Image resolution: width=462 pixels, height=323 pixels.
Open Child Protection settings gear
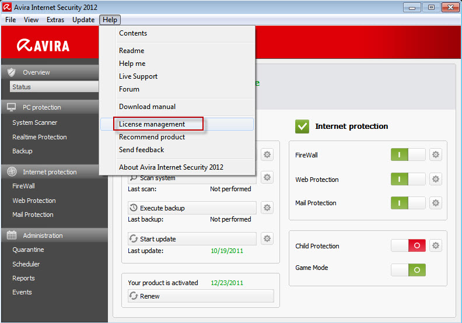click(436, 245)
